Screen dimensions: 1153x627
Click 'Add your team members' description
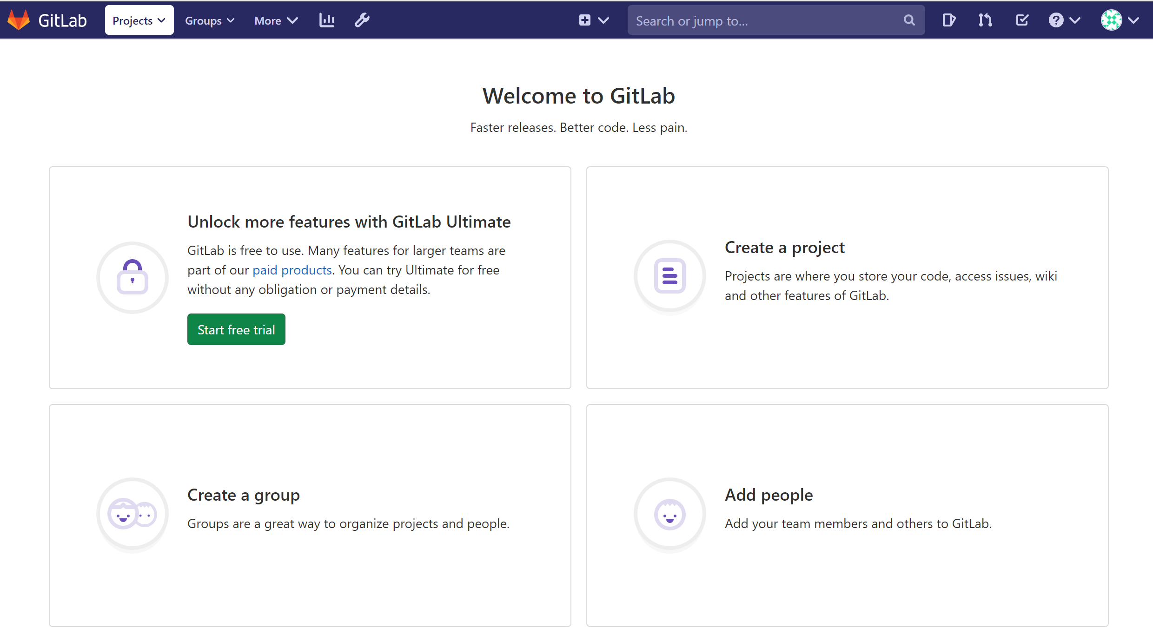point(858,524)
